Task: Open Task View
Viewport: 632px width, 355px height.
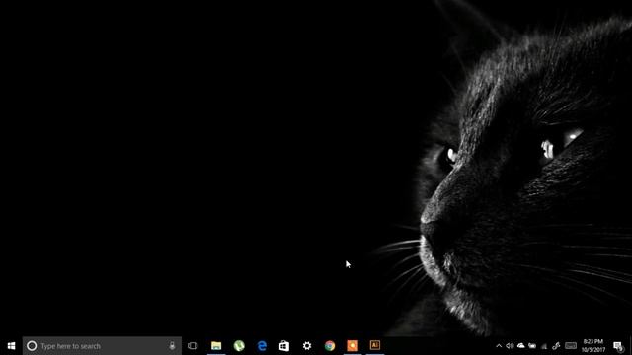Action: (193, 346)
